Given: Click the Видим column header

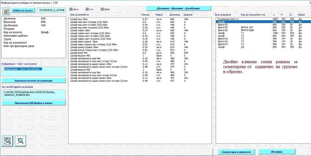Looking at the screenshot, I should click(301, 15).
